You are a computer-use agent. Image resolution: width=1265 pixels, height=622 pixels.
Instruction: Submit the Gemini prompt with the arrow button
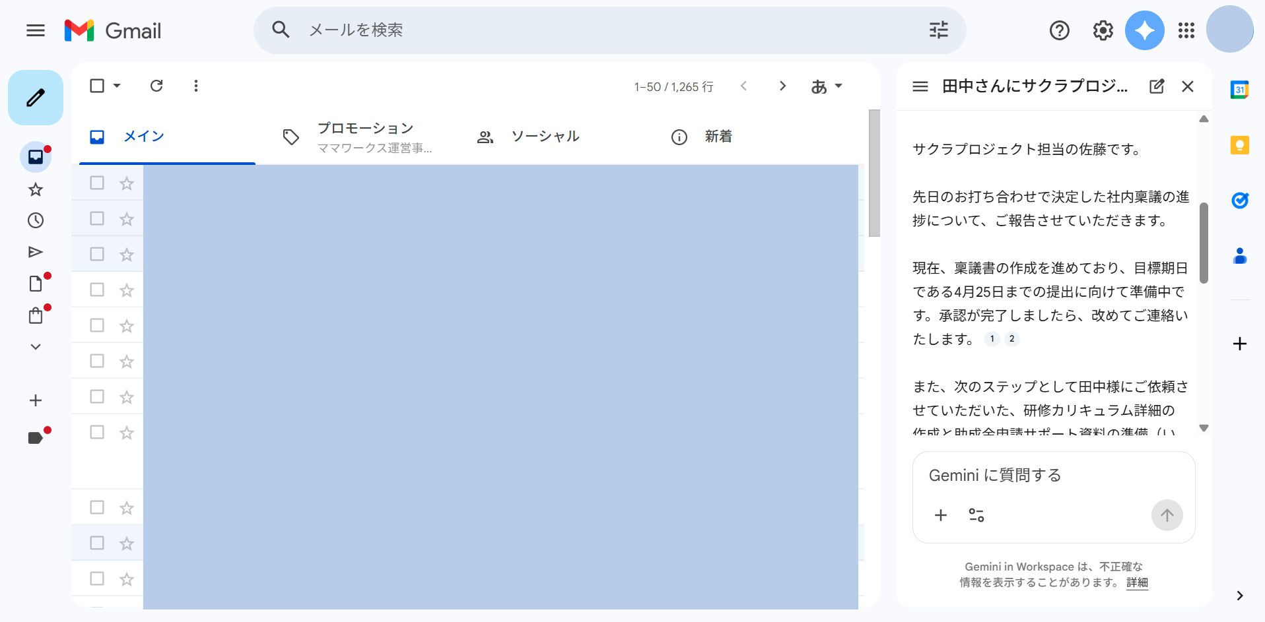(1167, 515)
